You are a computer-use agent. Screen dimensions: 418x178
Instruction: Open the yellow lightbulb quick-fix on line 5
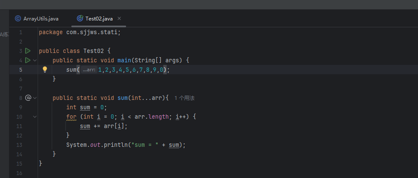(x=44, y=70)
